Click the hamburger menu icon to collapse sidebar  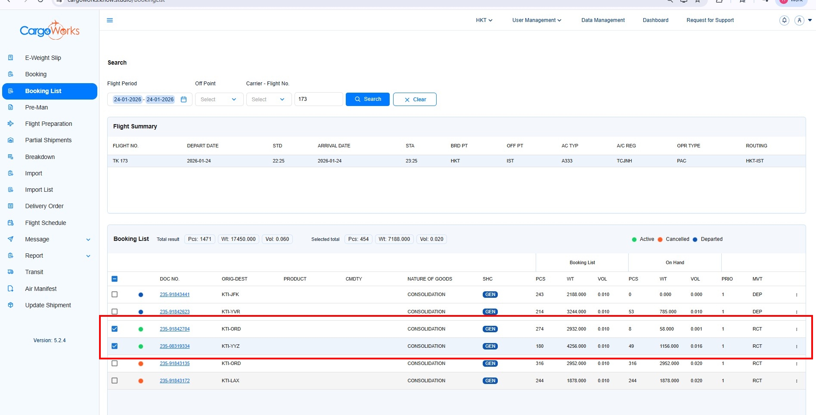110,20
